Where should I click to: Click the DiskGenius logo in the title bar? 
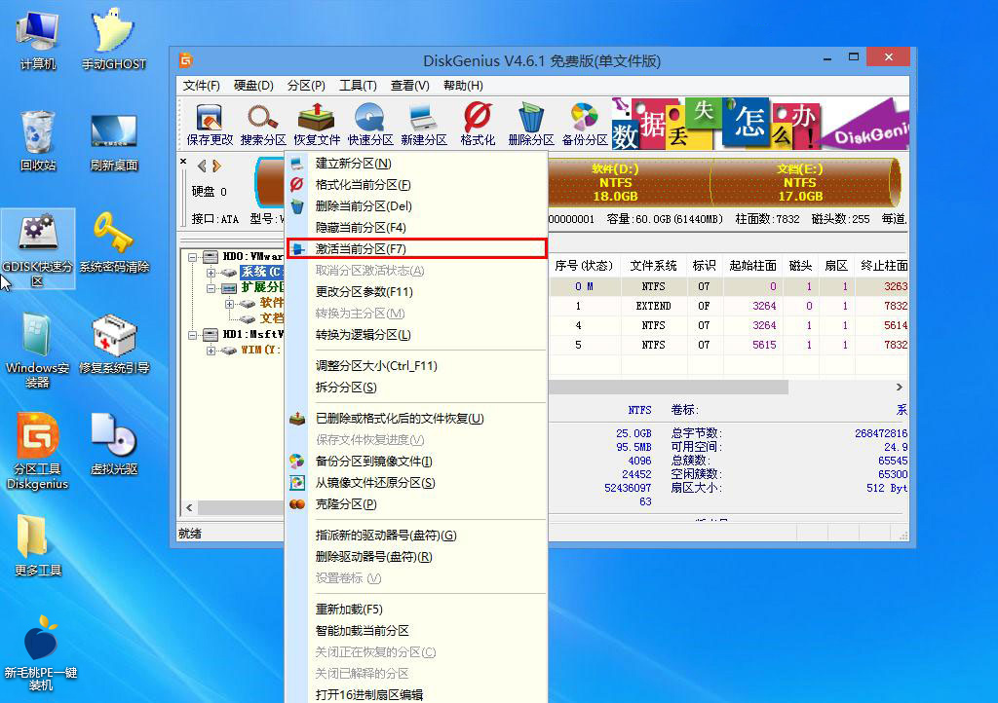186,60
